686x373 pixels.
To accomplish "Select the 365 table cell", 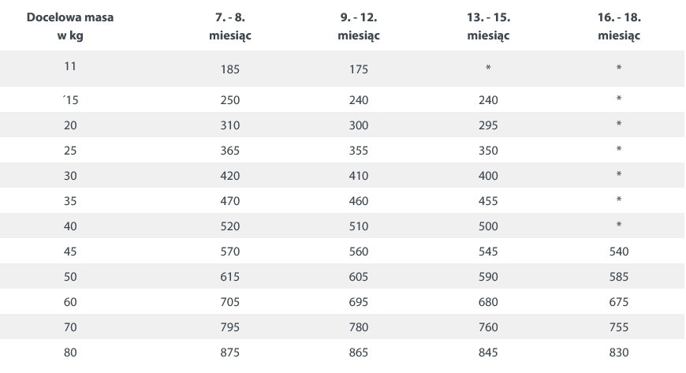I will pyautogui.click(x=230, y=151).
